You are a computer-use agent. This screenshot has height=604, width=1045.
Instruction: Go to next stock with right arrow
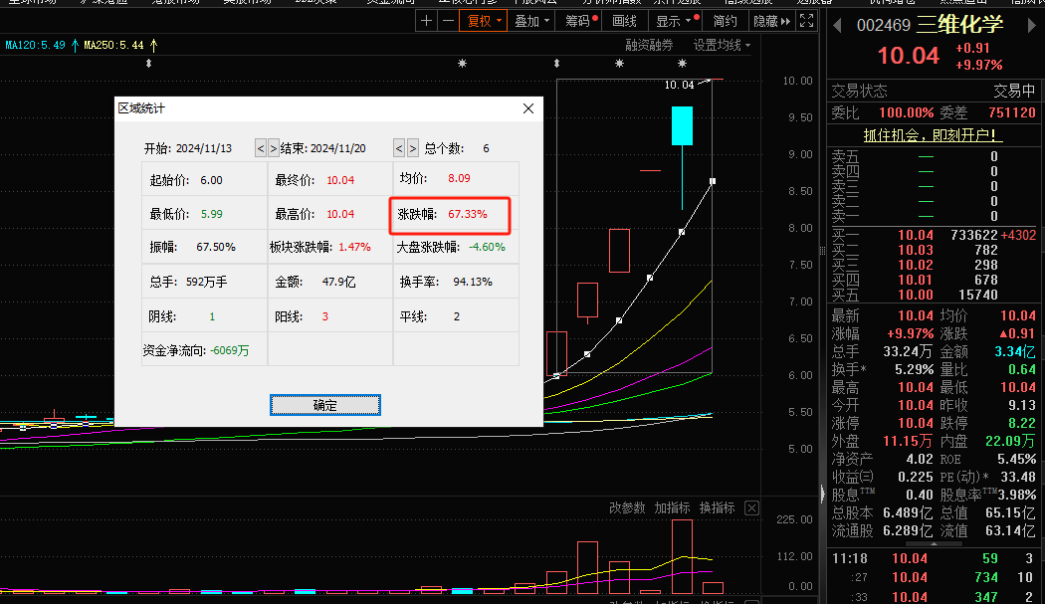point(1034,24)
